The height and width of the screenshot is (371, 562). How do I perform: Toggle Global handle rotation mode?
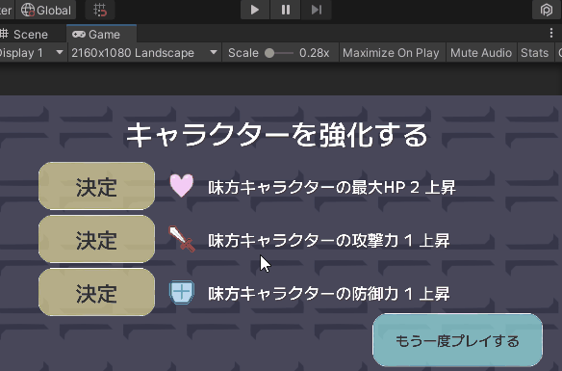(46, 10)
